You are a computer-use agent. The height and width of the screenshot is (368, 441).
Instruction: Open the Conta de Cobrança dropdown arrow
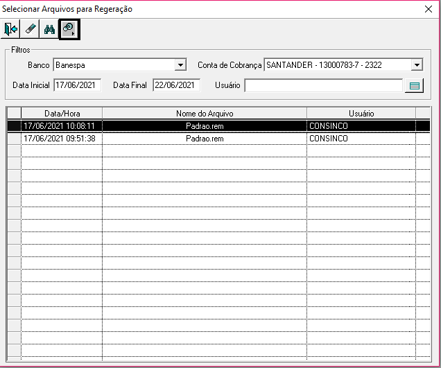click(x=417, y=65)
